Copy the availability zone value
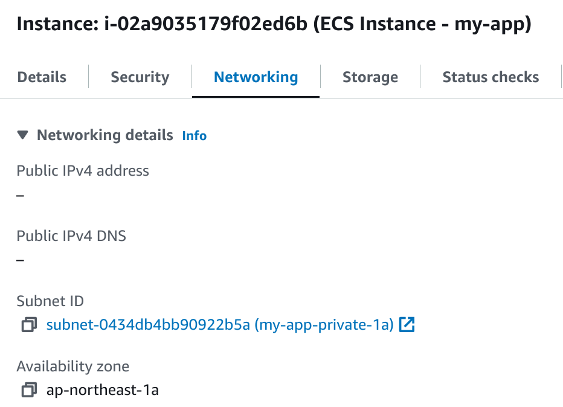 [28, 390]
